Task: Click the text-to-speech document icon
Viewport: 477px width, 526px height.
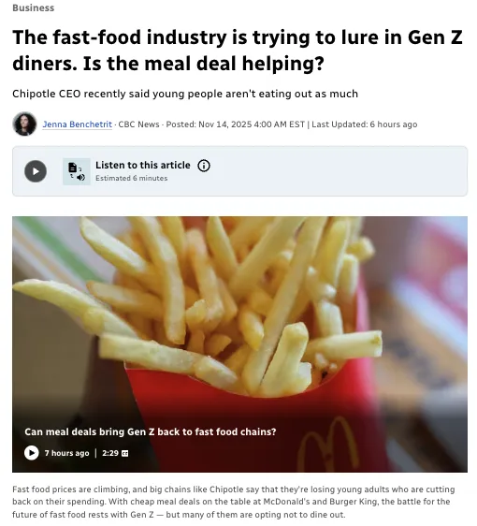Action: (77, 171)
